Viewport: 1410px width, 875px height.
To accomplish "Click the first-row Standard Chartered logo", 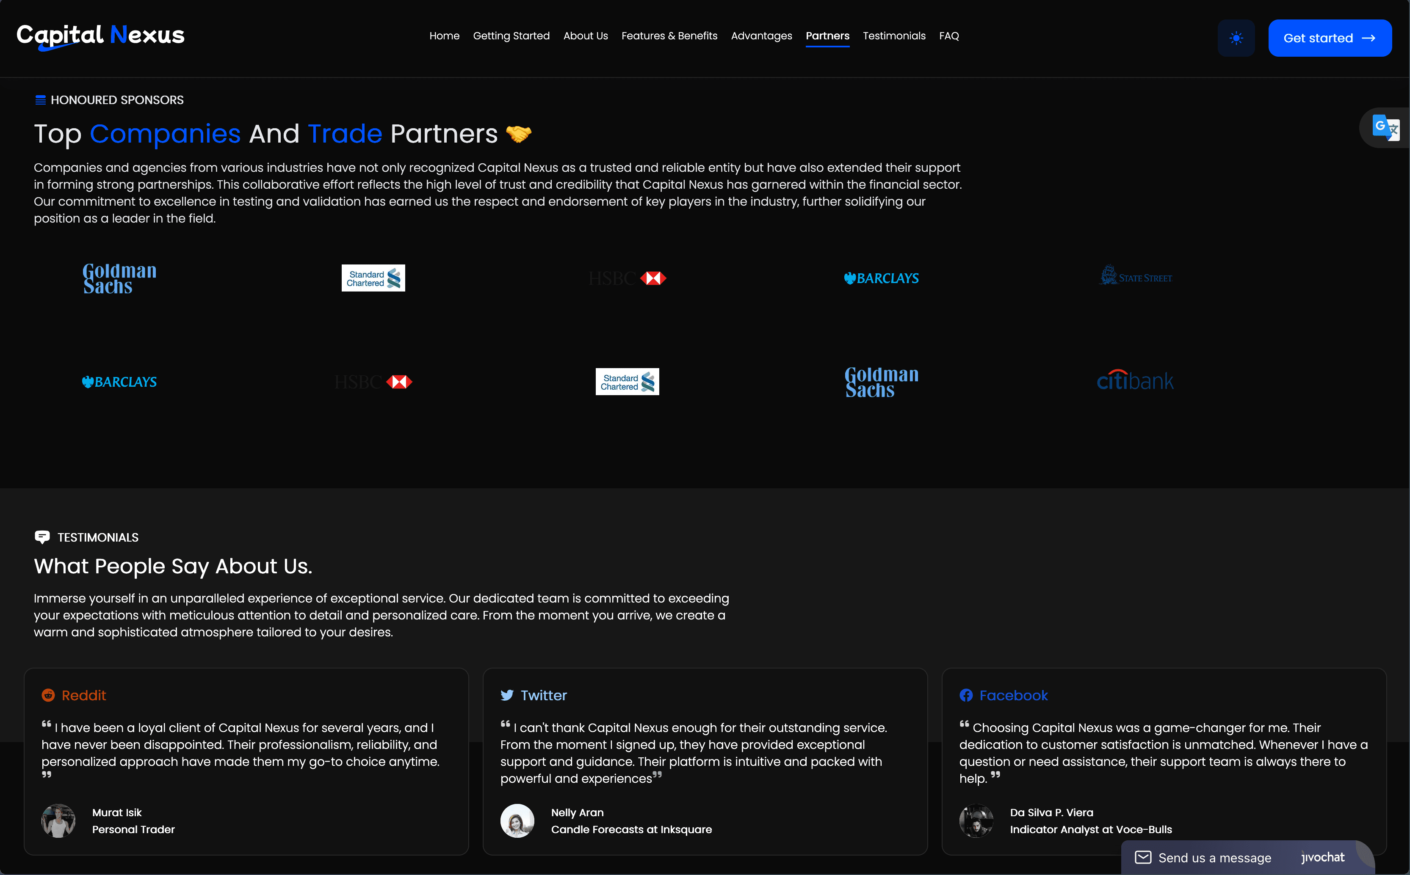I will pos(373,278).
